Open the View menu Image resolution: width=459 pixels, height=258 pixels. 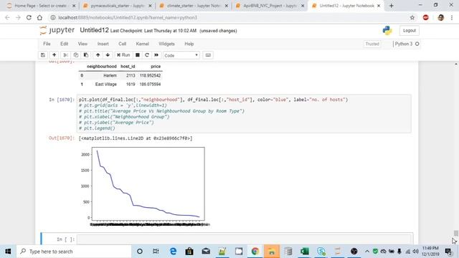[x=82, y=44]
